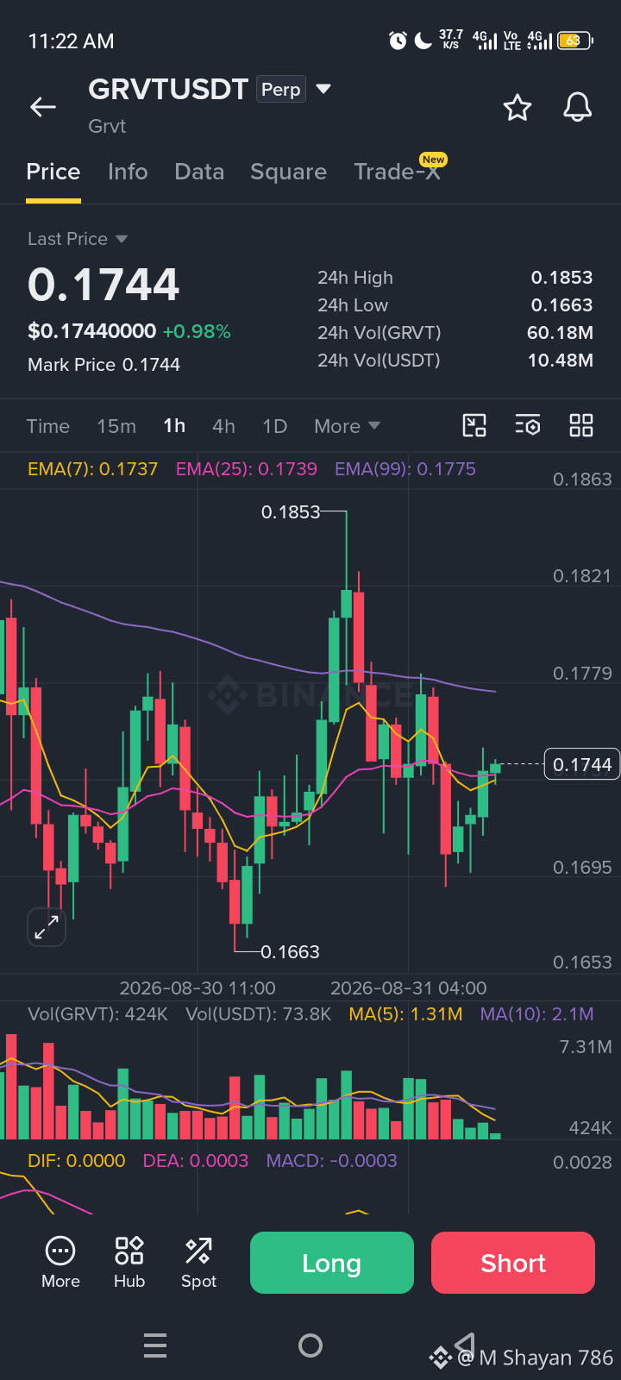Viewport: 621px width, 1380px height.
Task: Open chart indicator settings icon
Action: (x=528, y=425)
